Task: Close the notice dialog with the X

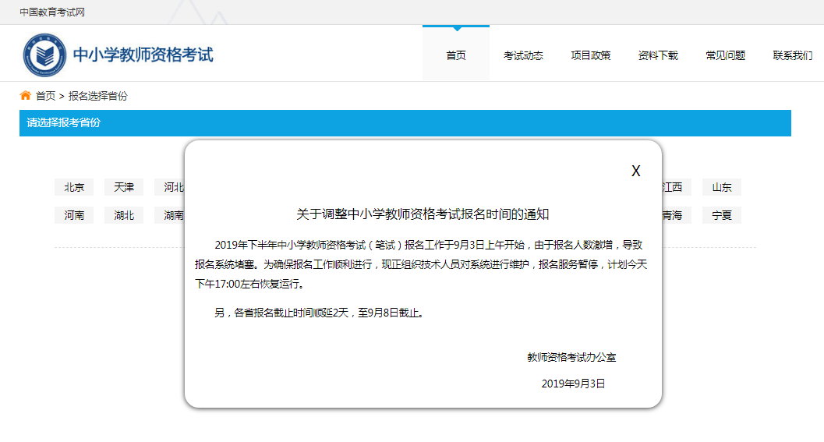Action: point(636,171)
